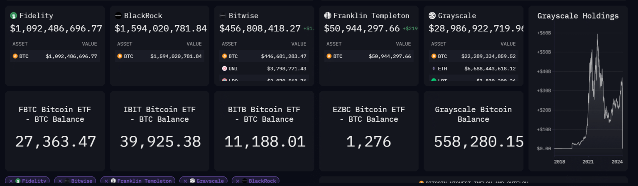Click the ASSET column header in Bitwise table

(229, 44)
